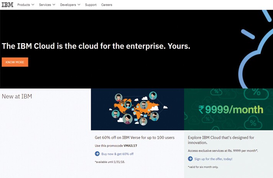Viewport: 273px width, 178px height.
Task: Click the 'New at IBM' section heading
Action: point(17,96)
